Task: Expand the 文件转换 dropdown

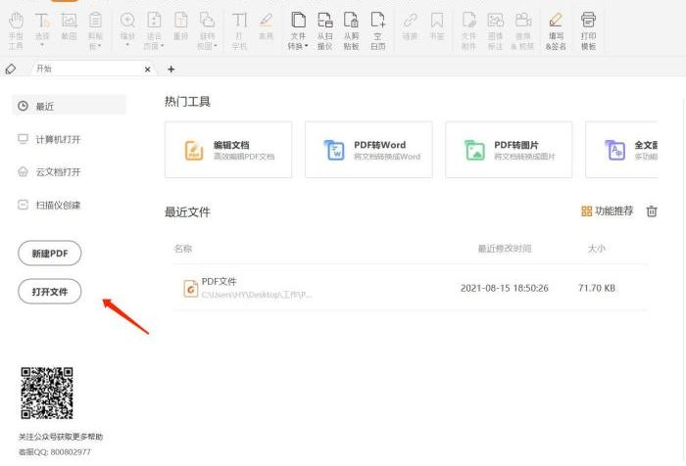Action: [299, 47]
